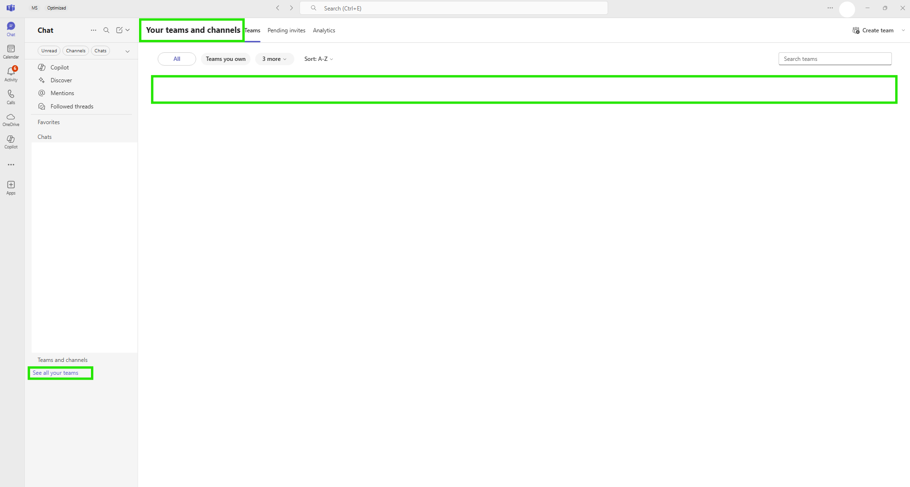Open the Apps store icon

click(x=11, y=187)
